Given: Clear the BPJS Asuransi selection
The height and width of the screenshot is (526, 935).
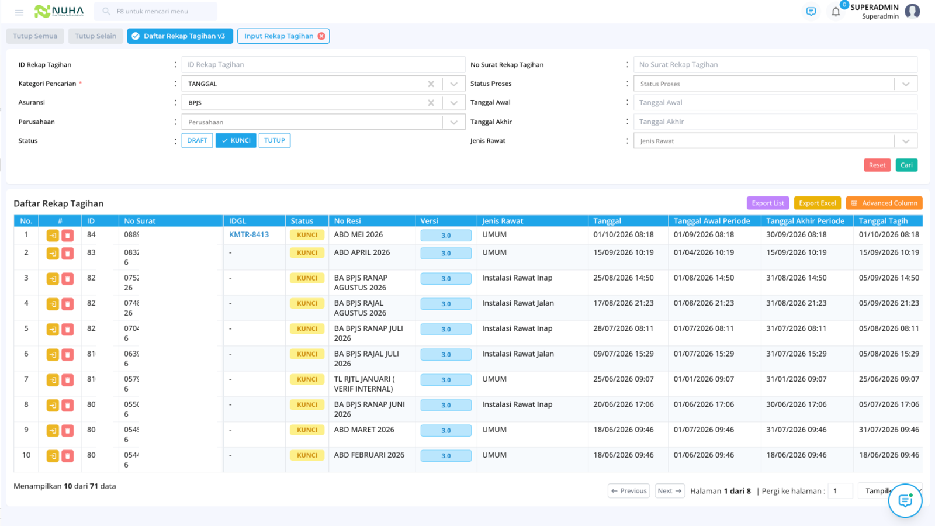Looking at the screenshot, I should (x=431, y=103).
